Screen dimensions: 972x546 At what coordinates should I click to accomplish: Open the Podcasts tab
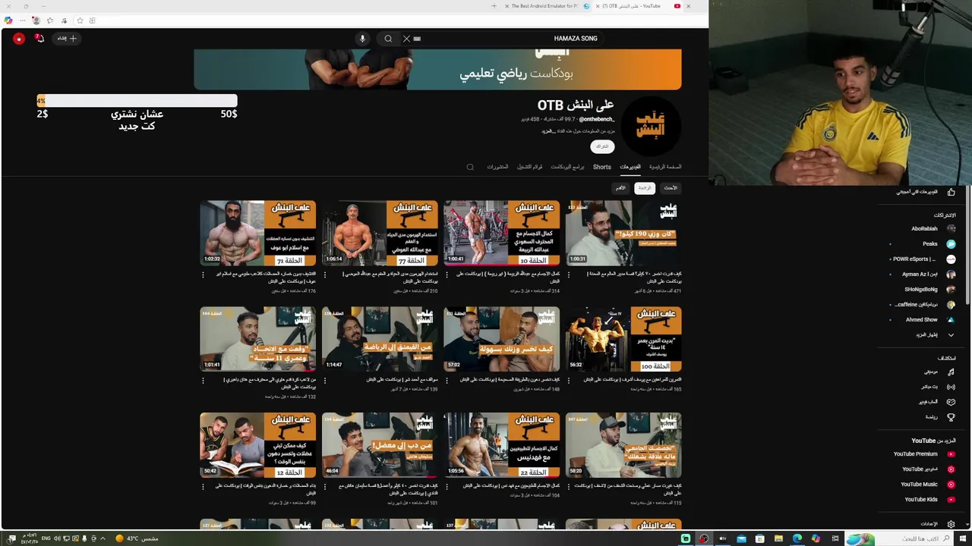567,167
